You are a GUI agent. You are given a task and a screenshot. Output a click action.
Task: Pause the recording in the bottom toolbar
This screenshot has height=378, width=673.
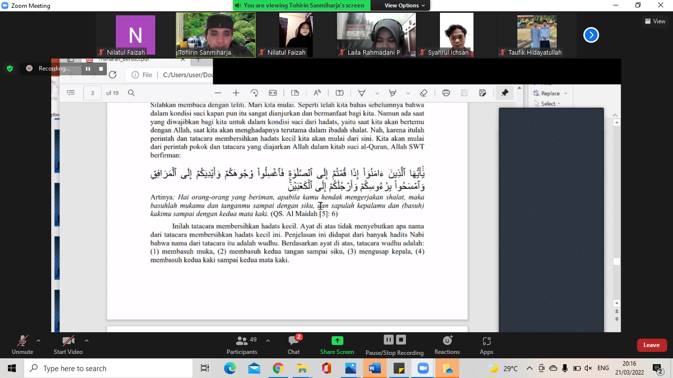(388, 340)
